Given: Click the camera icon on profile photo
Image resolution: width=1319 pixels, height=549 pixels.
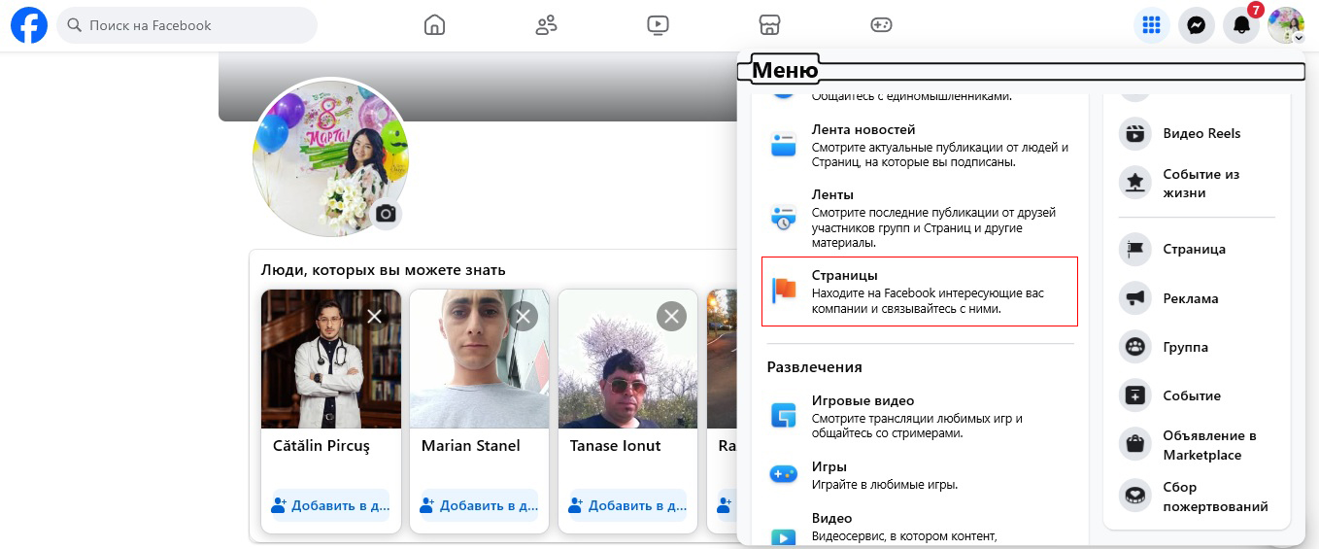Looking at the screenshot, I should coord(386,214).
